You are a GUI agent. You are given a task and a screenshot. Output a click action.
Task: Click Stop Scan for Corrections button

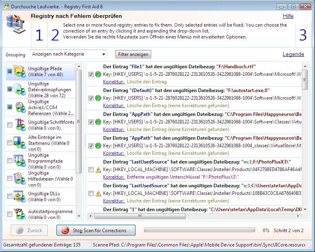coord(96,230)
